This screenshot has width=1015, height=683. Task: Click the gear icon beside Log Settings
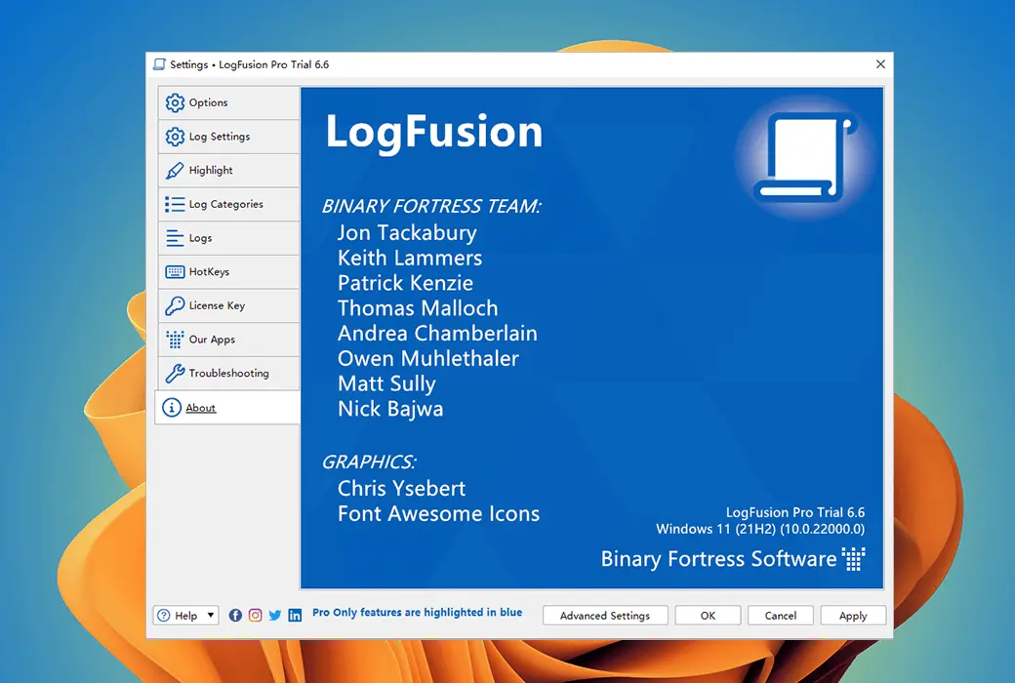[x=175, y=137]
